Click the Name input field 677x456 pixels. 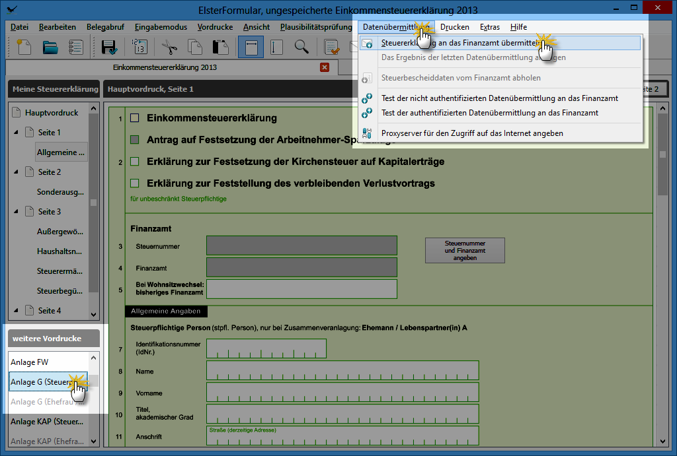tap(343, 370)
